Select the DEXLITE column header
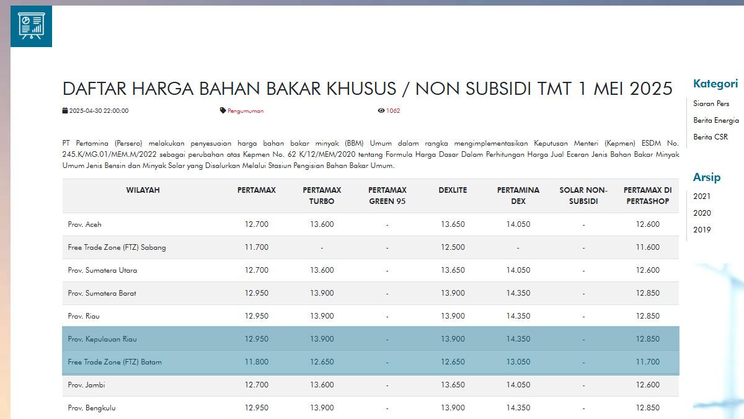The image size is (744, 419). 453,191
